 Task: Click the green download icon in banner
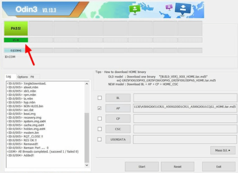click(x=135, y=9)
